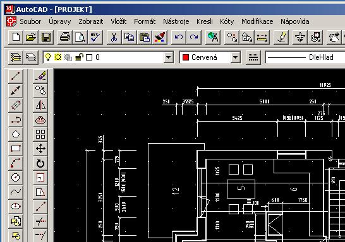The height and width of the screenshot is (242, 345).
Task: Pick the Polygon draw tool
Action: (15, 134)
